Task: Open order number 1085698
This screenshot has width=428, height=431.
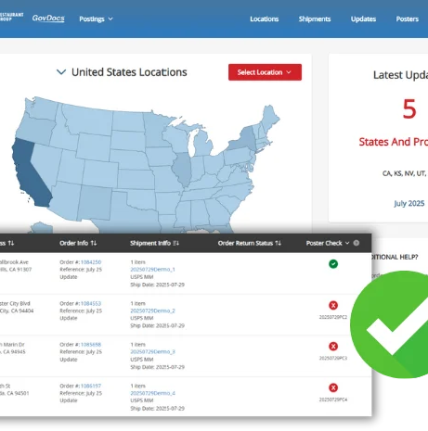Action: coord(91,345)
